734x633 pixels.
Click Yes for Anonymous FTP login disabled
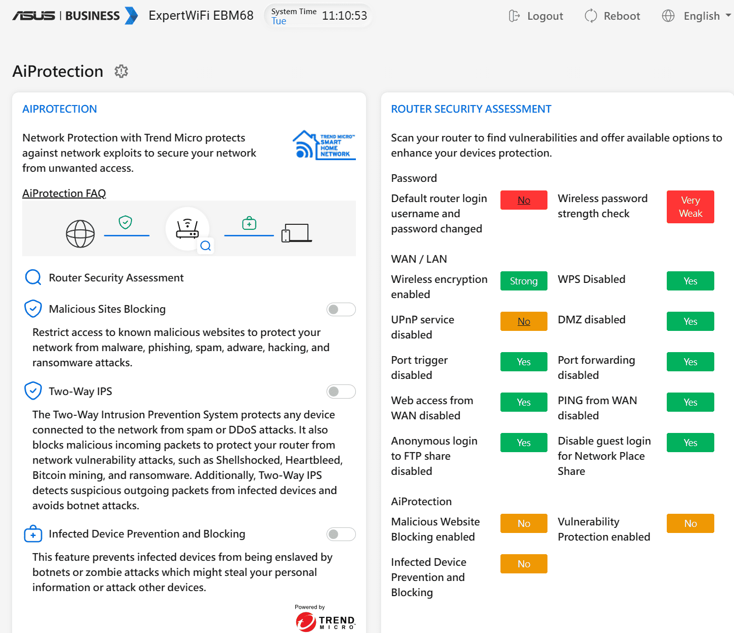pos(524,443)
